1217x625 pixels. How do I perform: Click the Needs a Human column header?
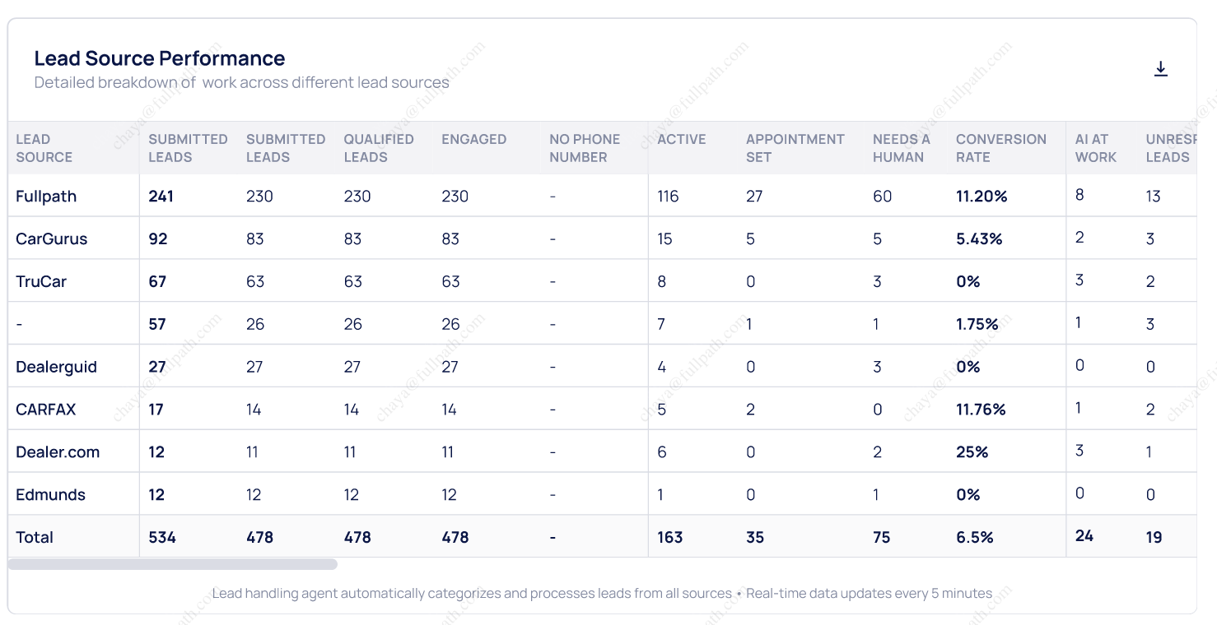point(901,148)
